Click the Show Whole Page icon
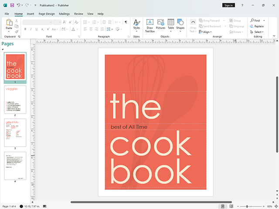279x209 pixels. tap(276, 206)
